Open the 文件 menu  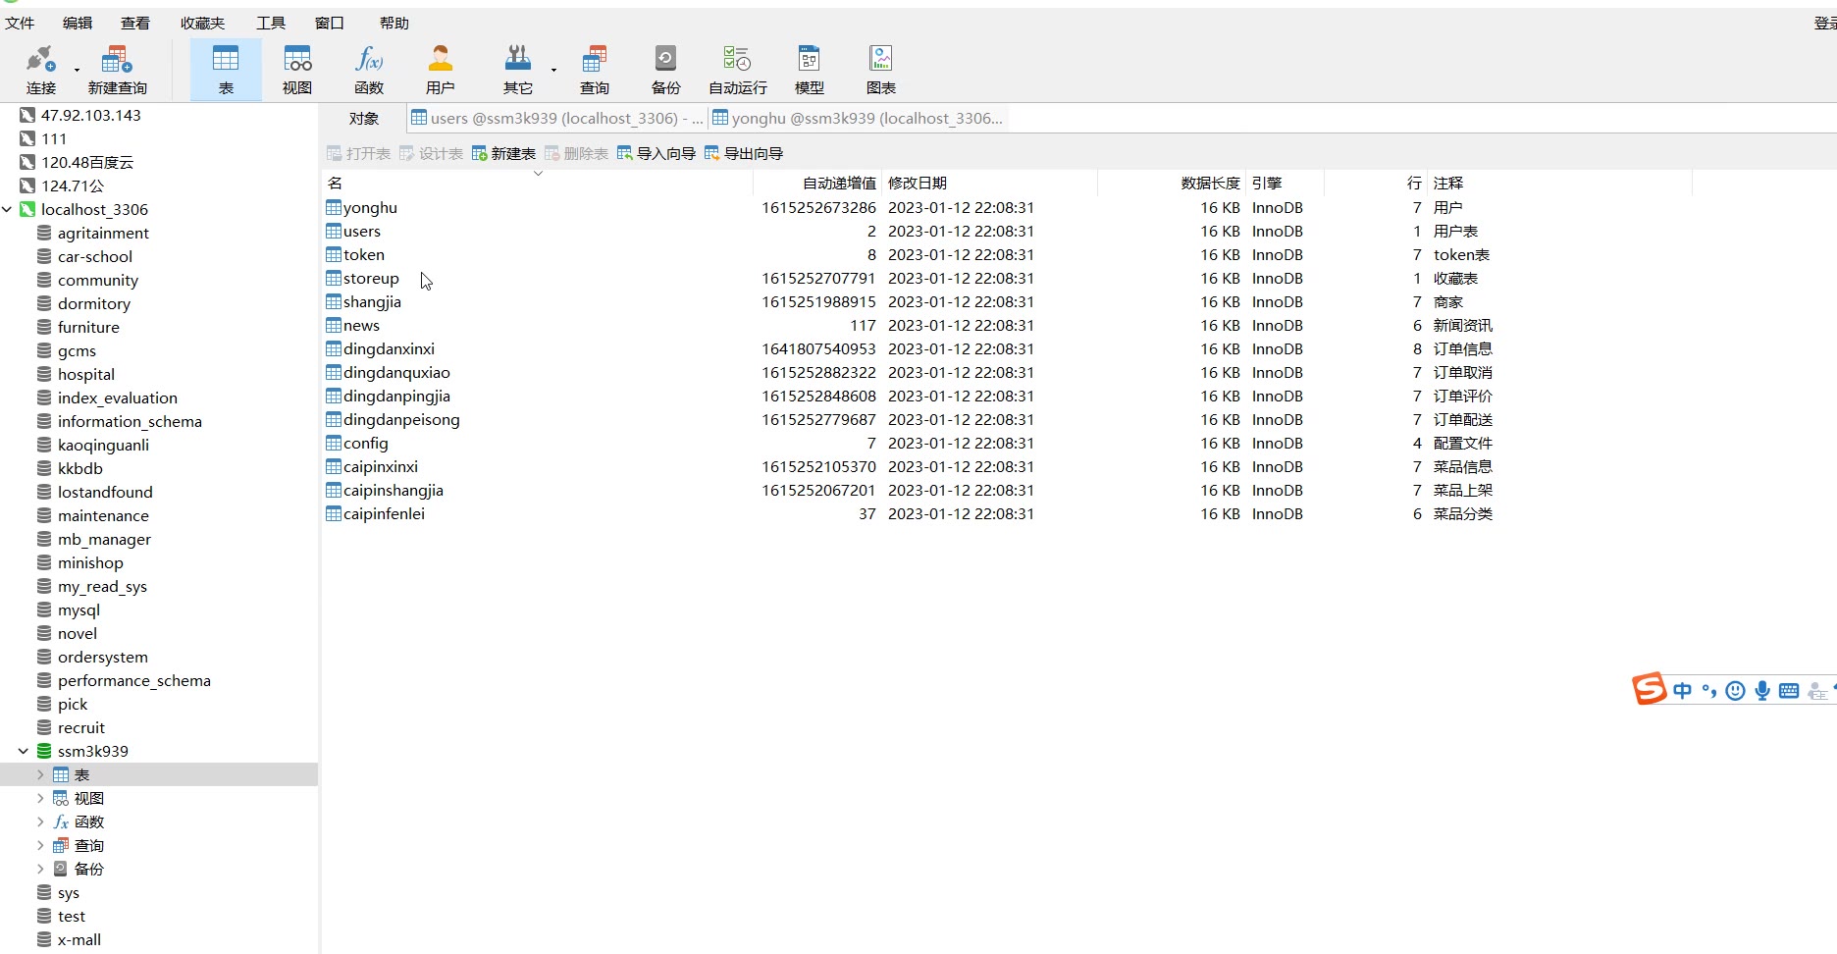tap(20, 23)
